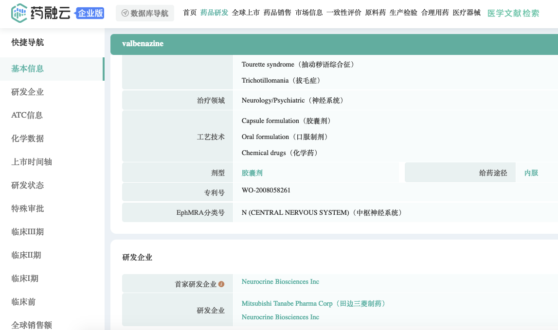Viewport: 558px width, 330px height.
Task: Jump to 临床I期 in the sidebar
Action: 24,278
